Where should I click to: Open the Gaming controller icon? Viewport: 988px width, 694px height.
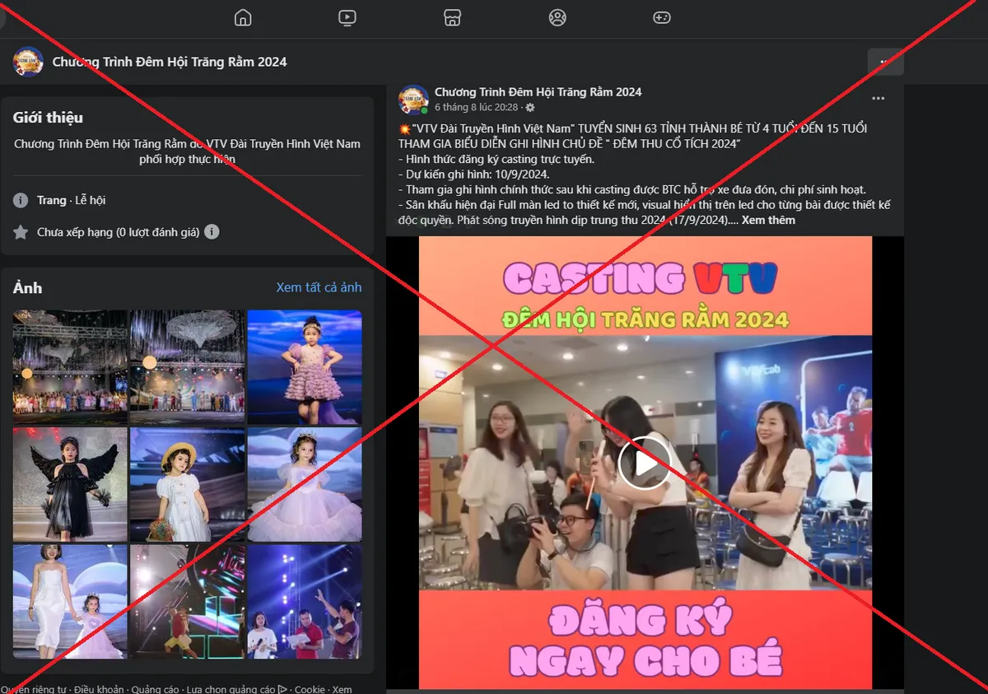[662, 17]
